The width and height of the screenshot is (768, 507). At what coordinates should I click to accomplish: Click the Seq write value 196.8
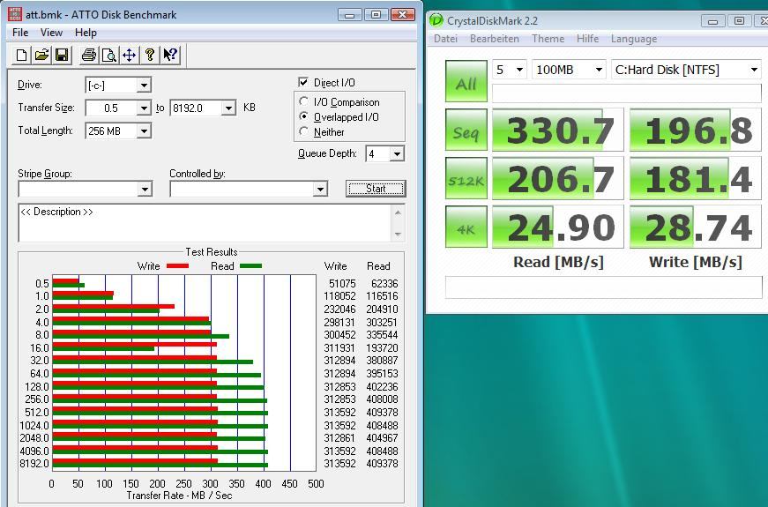[x=696, y=130]
